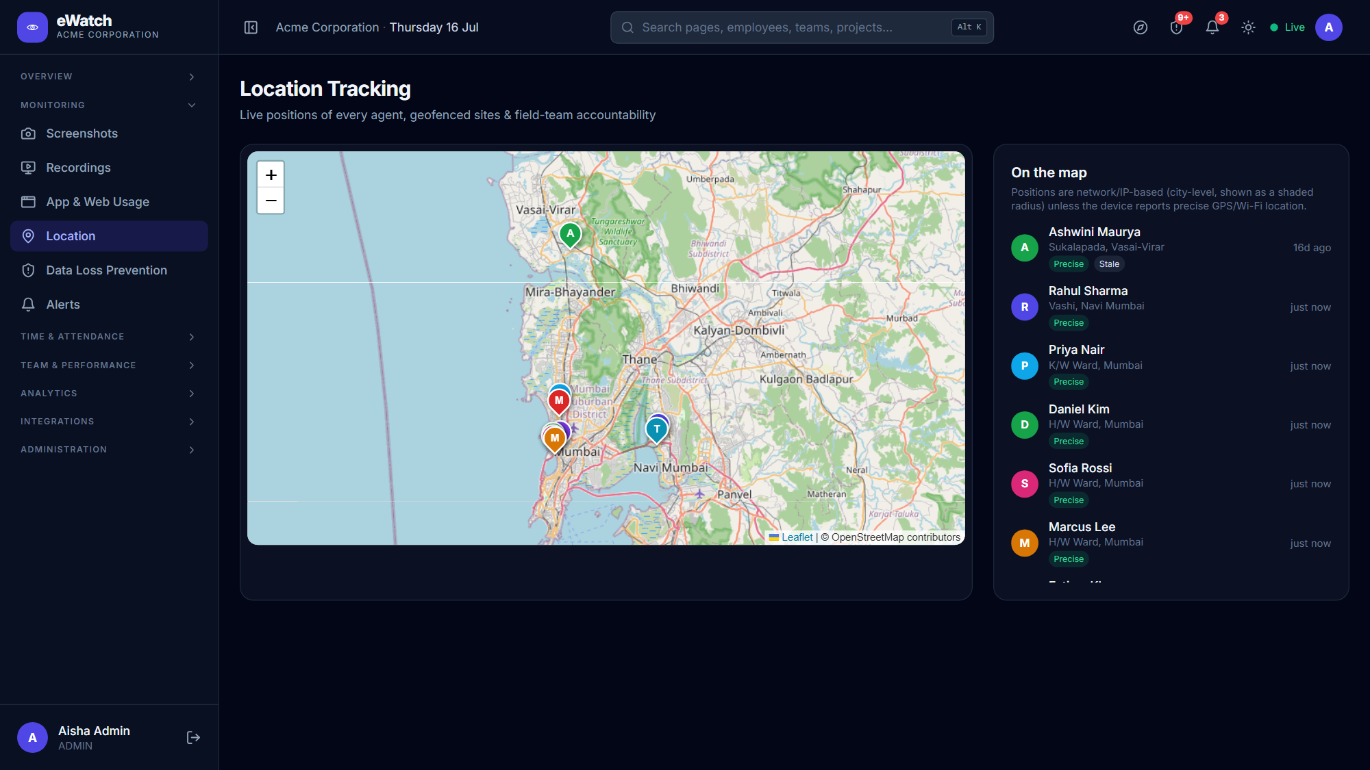Click the Recordings monitor icon
The width and height of the screenshot is (1370, 770).
[x=28, y=168]
